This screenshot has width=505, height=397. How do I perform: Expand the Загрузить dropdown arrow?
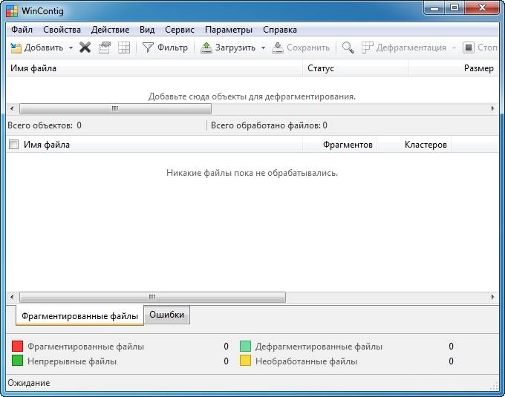click(263, 48)
